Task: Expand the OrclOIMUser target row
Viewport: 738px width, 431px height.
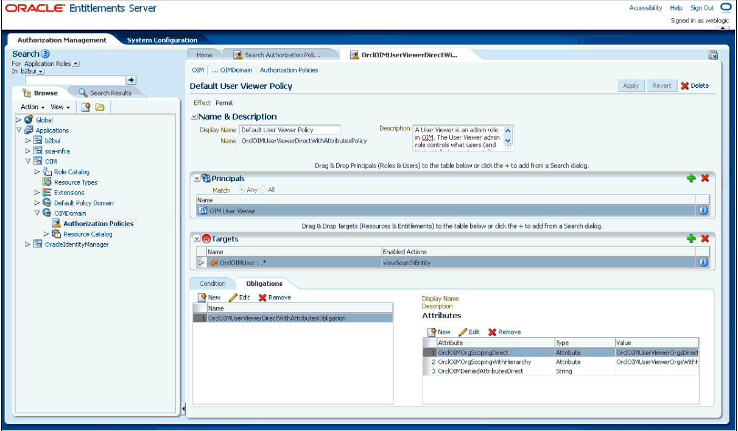Action: pyautogui.click(x=202, y=263)
